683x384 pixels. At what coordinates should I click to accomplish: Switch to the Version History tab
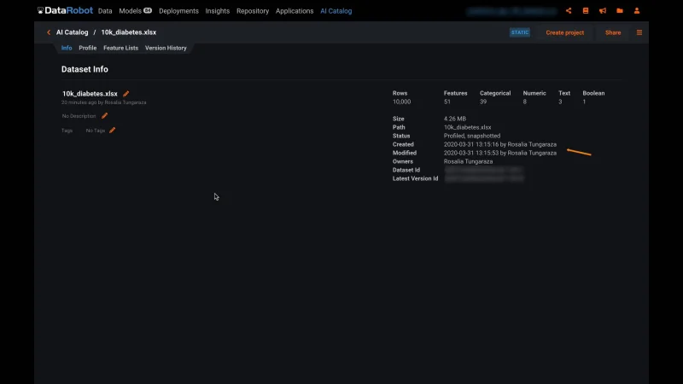coord(166,48)
